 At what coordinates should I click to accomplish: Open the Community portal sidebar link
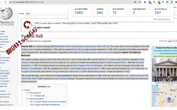(x=5, y=57)
